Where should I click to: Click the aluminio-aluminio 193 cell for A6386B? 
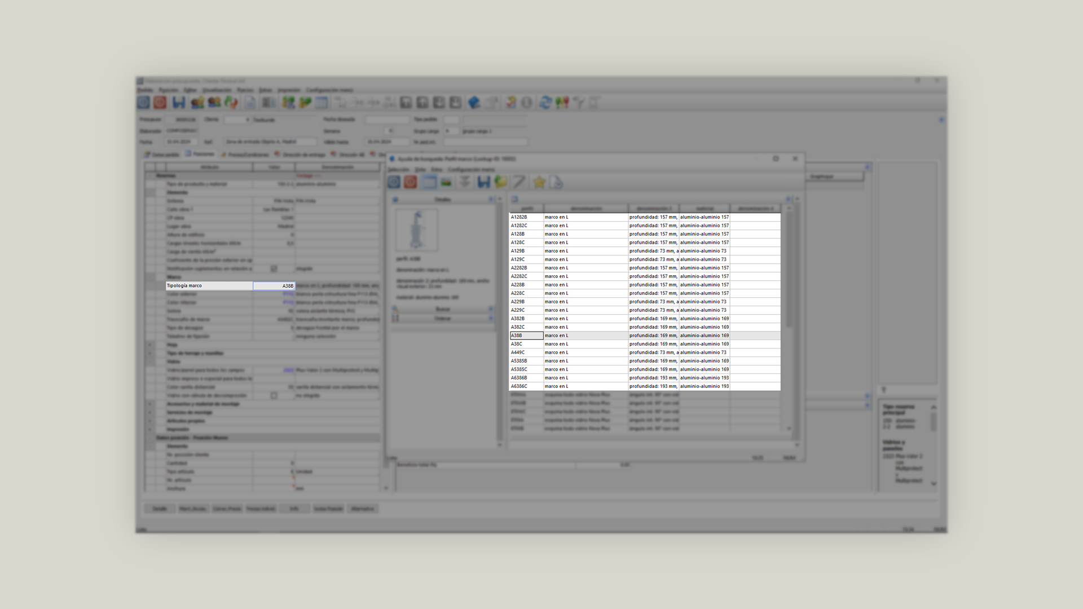click(x=704, y=378)
